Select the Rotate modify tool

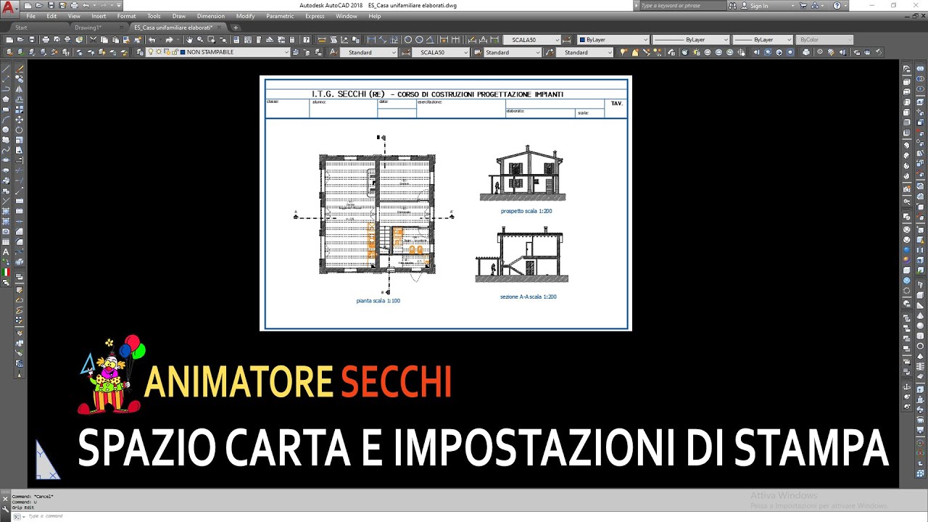point(20,130)
